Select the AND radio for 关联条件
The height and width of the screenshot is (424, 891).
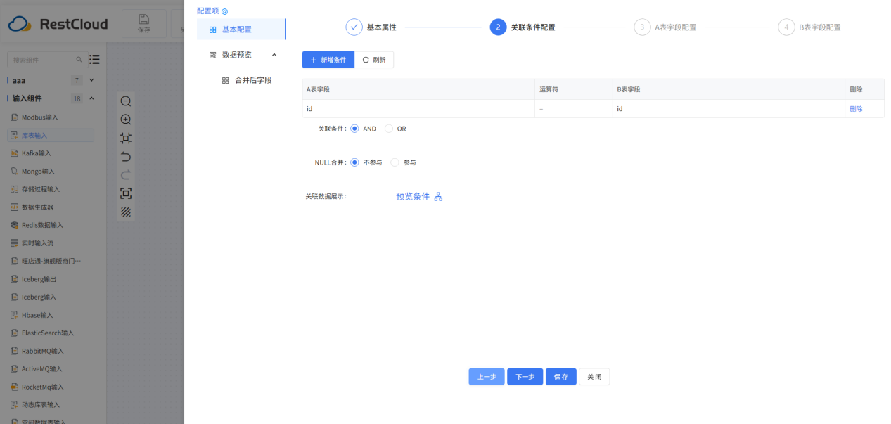pos(354,128)
